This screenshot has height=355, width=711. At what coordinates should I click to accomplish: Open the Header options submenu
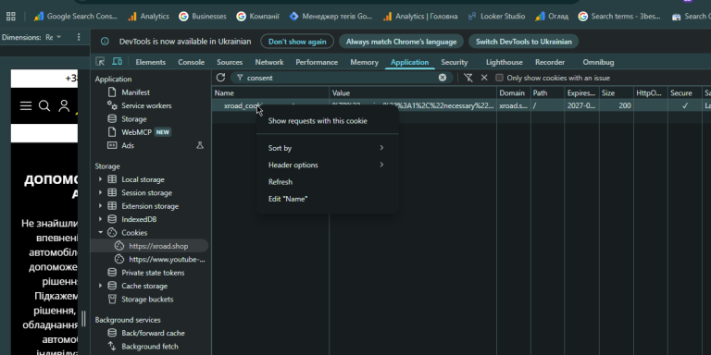pyautogui.click(x=328, y=165)
